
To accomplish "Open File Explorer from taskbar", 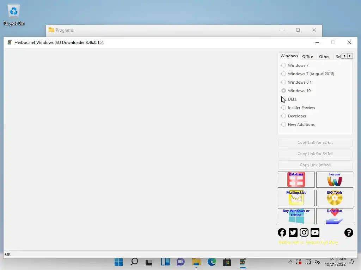I will (x=196, y=262).
